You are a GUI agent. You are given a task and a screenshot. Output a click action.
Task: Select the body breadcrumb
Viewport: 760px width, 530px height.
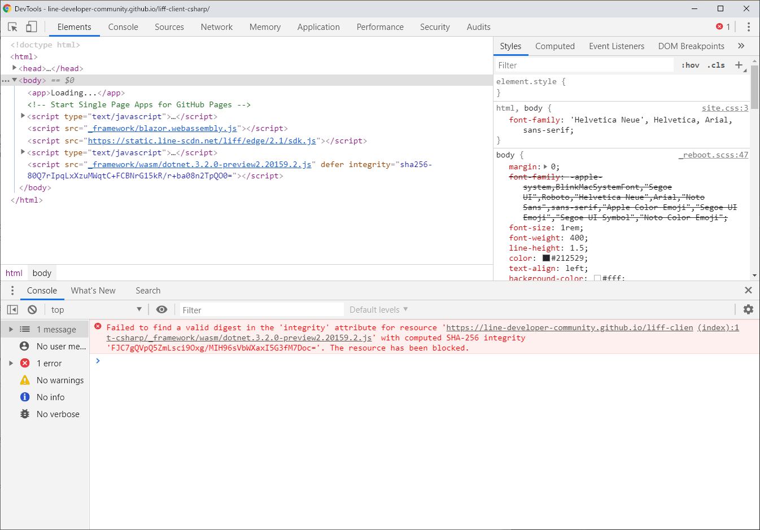[x=42, y=273]
